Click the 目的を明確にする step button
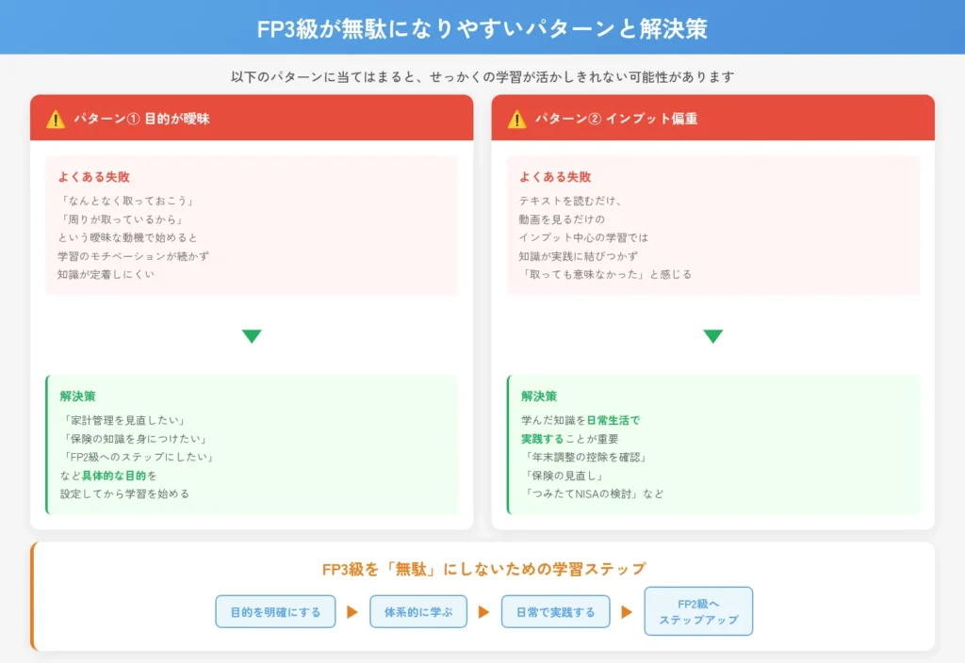This screenshot has height=663, width=965. pyautogui.click(x=275, y=611)
